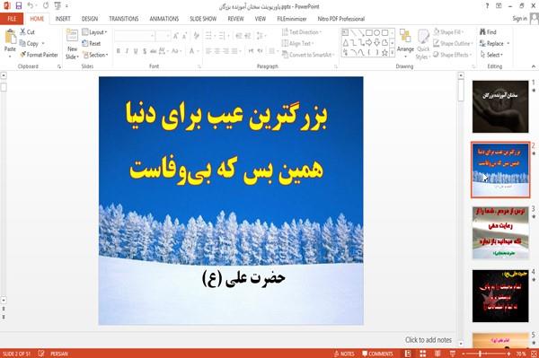539x358 pixels.
Task: Reset the slide layout
Action: point(92,43)
